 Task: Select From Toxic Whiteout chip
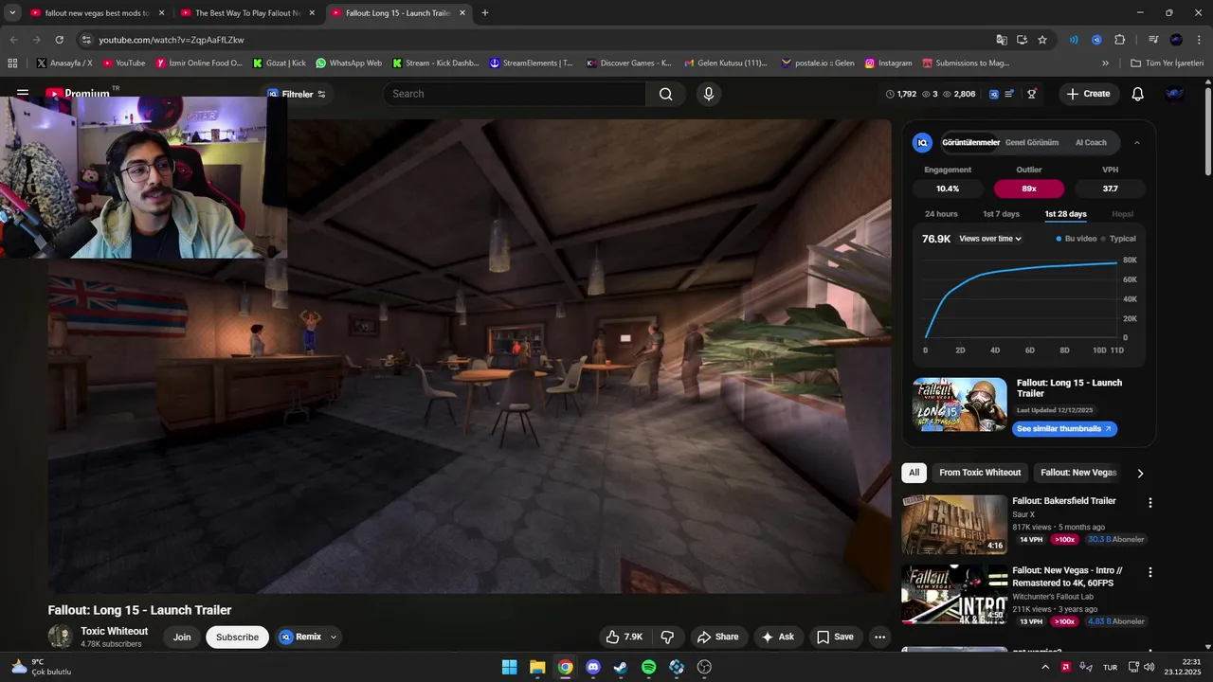pos(980,473)
